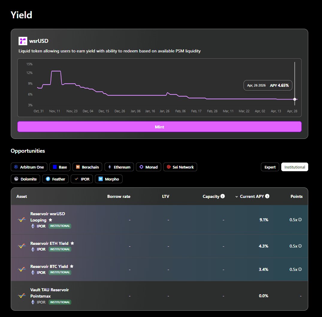Filter by Morpho protocol chip
Screen dimensions: 322x317
tap(109, 179)
